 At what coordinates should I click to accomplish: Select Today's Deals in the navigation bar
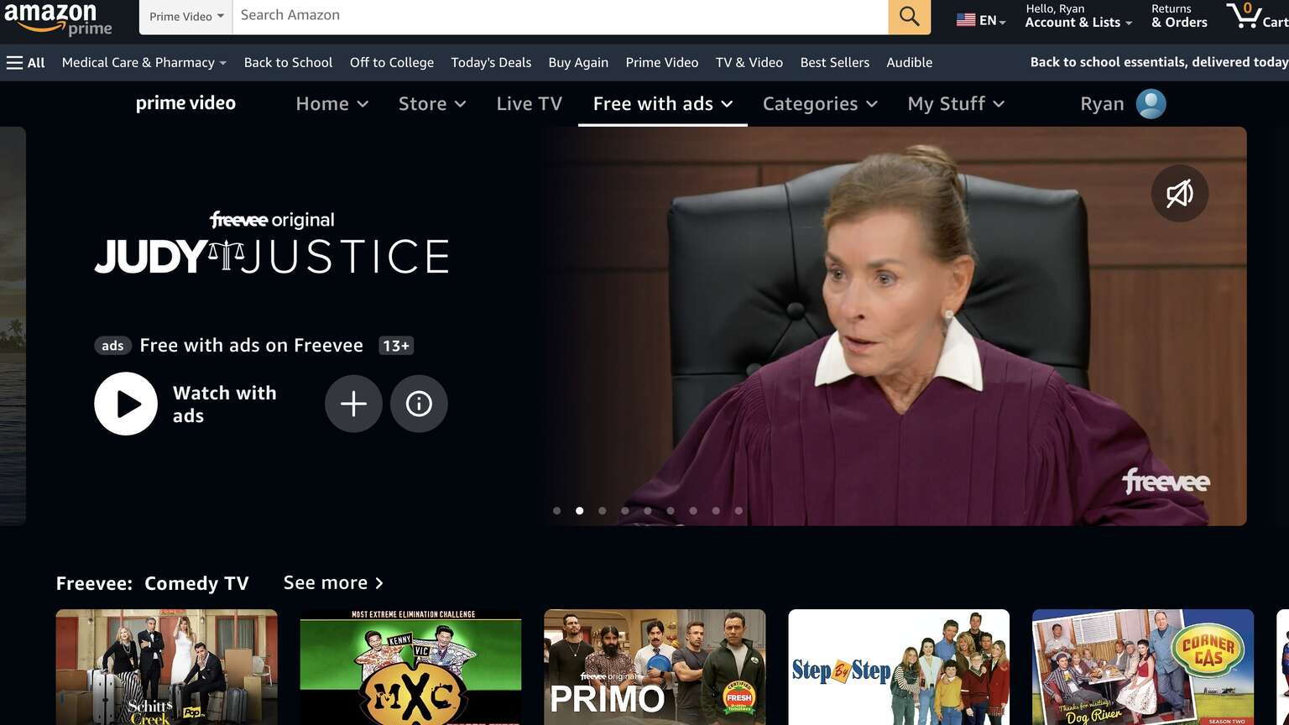(x=490, y=62)
